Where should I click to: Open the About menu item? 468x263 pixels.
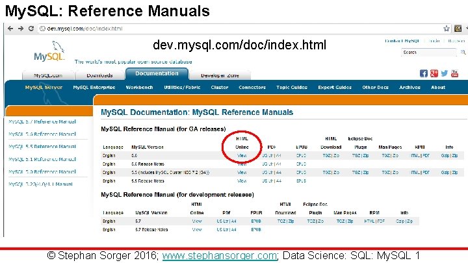[x=438, y=88]
